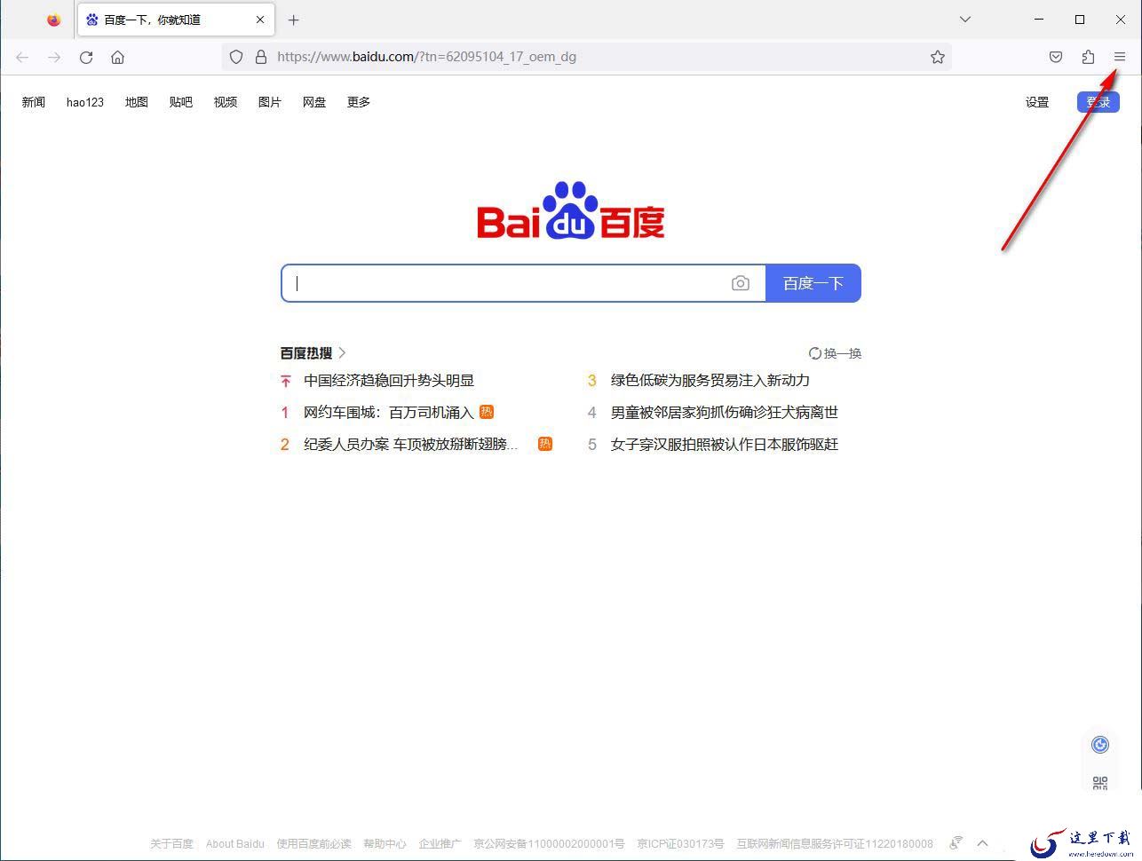Open the Firefox application menu
Screen dimensions: 1142x861
click(x=1120, y=57)
